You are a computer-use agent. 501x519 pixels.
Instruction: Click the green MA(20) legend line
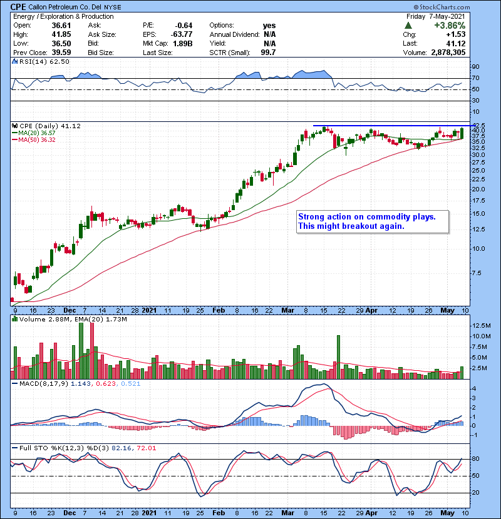click(x=15, y=133)
